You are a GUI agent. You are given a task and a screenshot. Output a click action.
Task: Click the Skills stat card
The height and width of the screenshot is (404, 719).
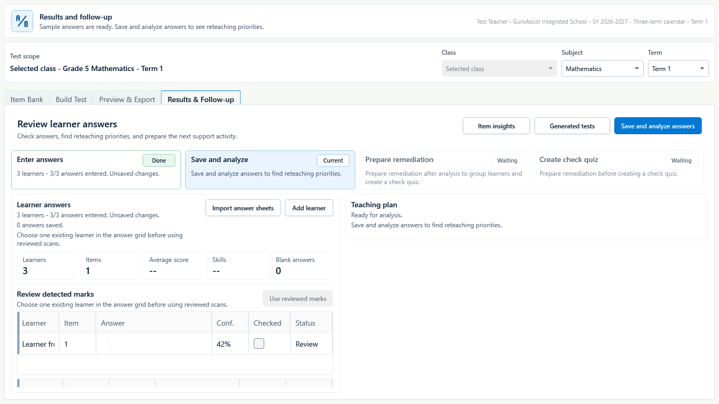pyautogui.click(x=237, y=266)
